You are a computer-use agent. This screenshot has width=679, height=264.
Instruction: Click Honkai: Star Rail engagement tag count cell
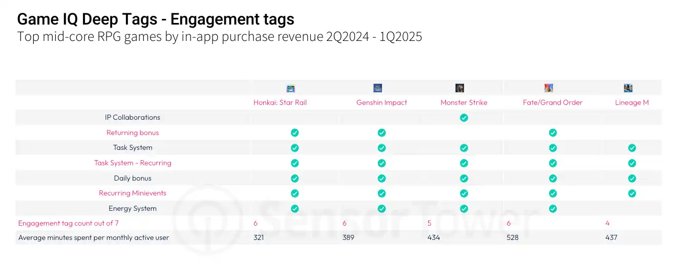click(256, 224)
